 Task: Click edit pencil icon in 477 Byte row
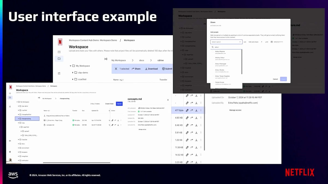(x=187, y=110)
